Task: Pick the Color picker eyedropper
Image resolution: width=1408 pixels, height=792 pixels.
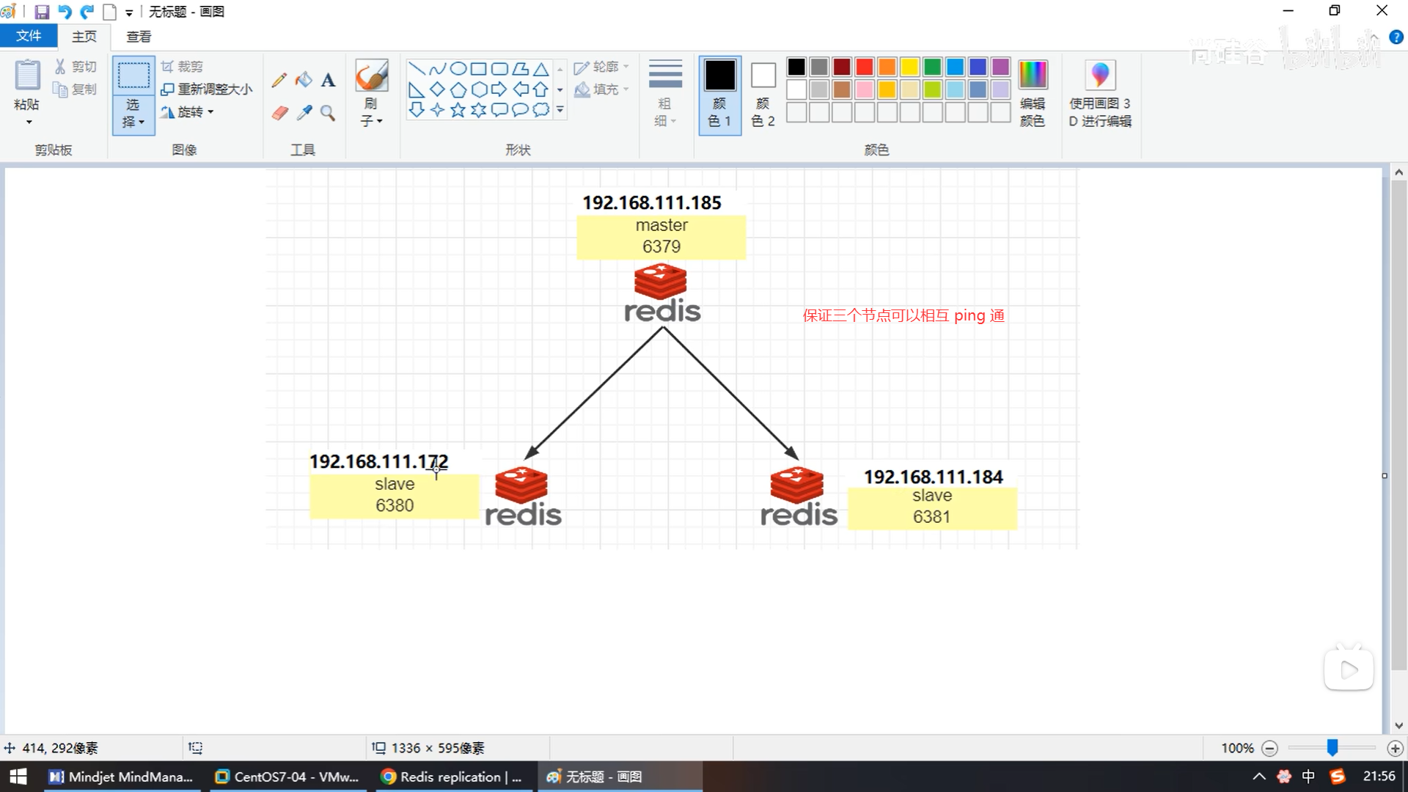Action: (304, 112)
